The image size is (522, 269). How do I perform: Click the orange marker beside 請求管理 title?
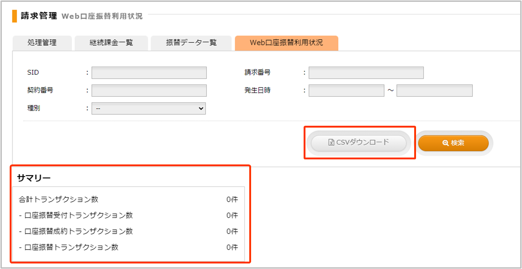[x=15, y=16]
